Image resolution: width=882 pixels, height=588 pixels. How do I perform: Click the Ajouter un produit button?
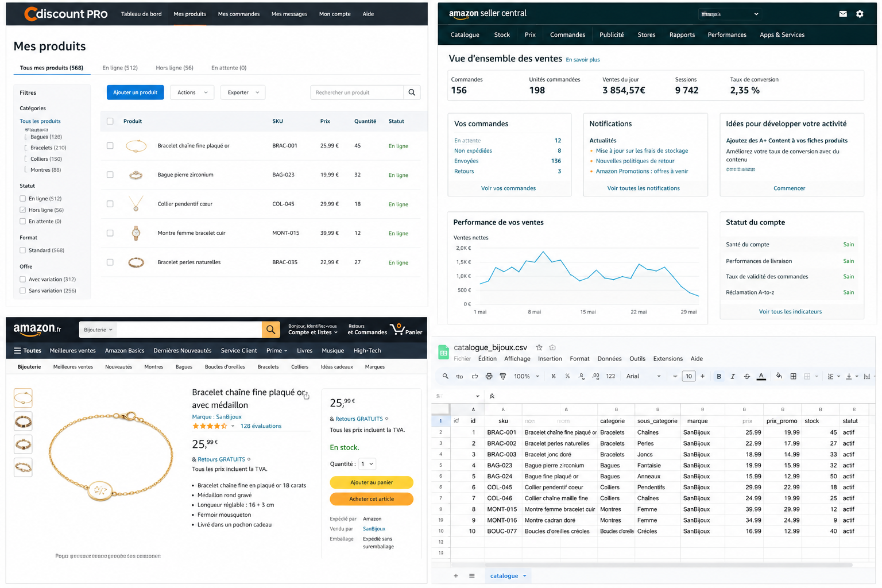click(x=136, y=92)
